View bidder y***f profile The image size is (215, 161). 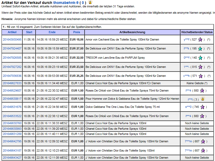pos(187,39)
